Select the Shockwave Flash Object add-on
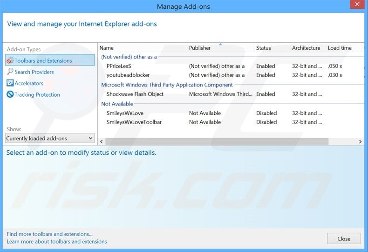 click(135, 94)
